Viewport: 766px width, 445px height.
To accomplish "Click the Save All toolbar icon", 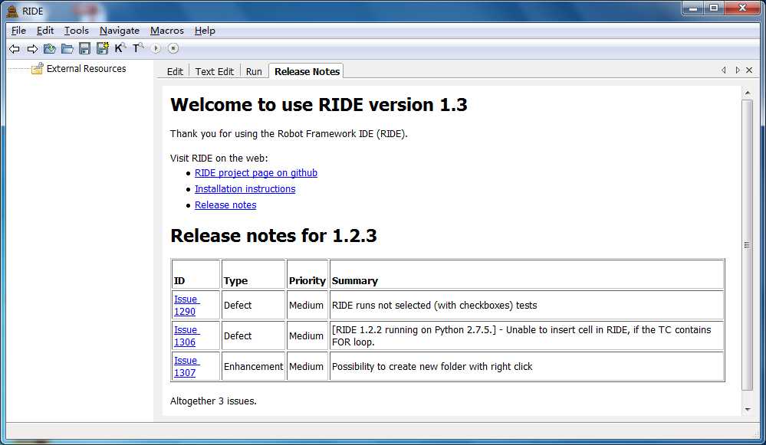I will coord(103,47).
